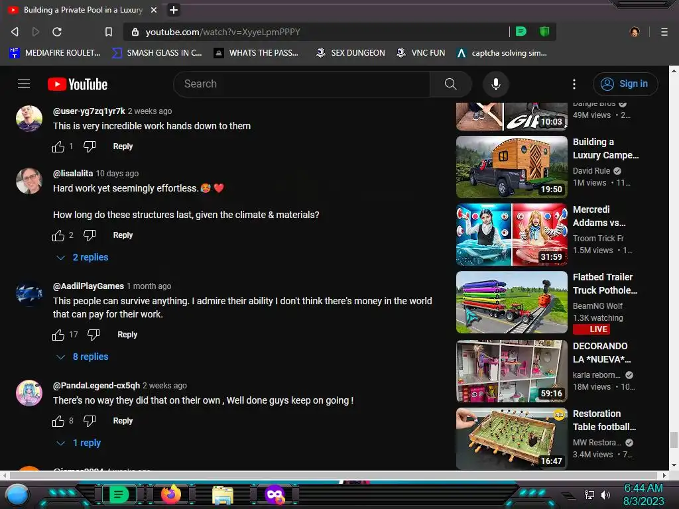The width and height of the screenshot is (679, 509).
Task: Open DECORANDO LA *NUEVA* video title
Action: point(601,353)
